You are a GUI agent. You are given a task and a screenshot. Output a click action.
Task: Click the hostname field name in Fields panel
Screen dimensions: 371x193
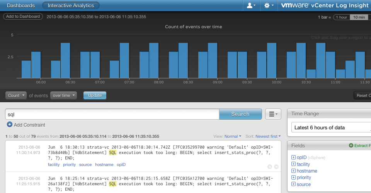click(307, 171)
